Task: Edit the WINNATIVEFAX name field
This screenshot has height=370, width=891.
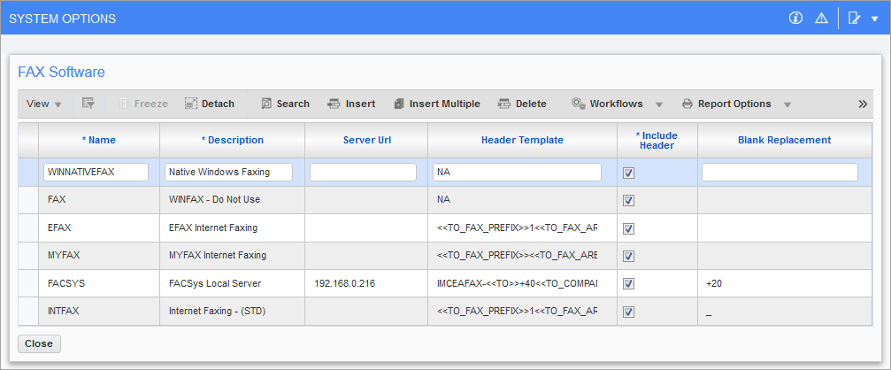Action: pos(96,173)
